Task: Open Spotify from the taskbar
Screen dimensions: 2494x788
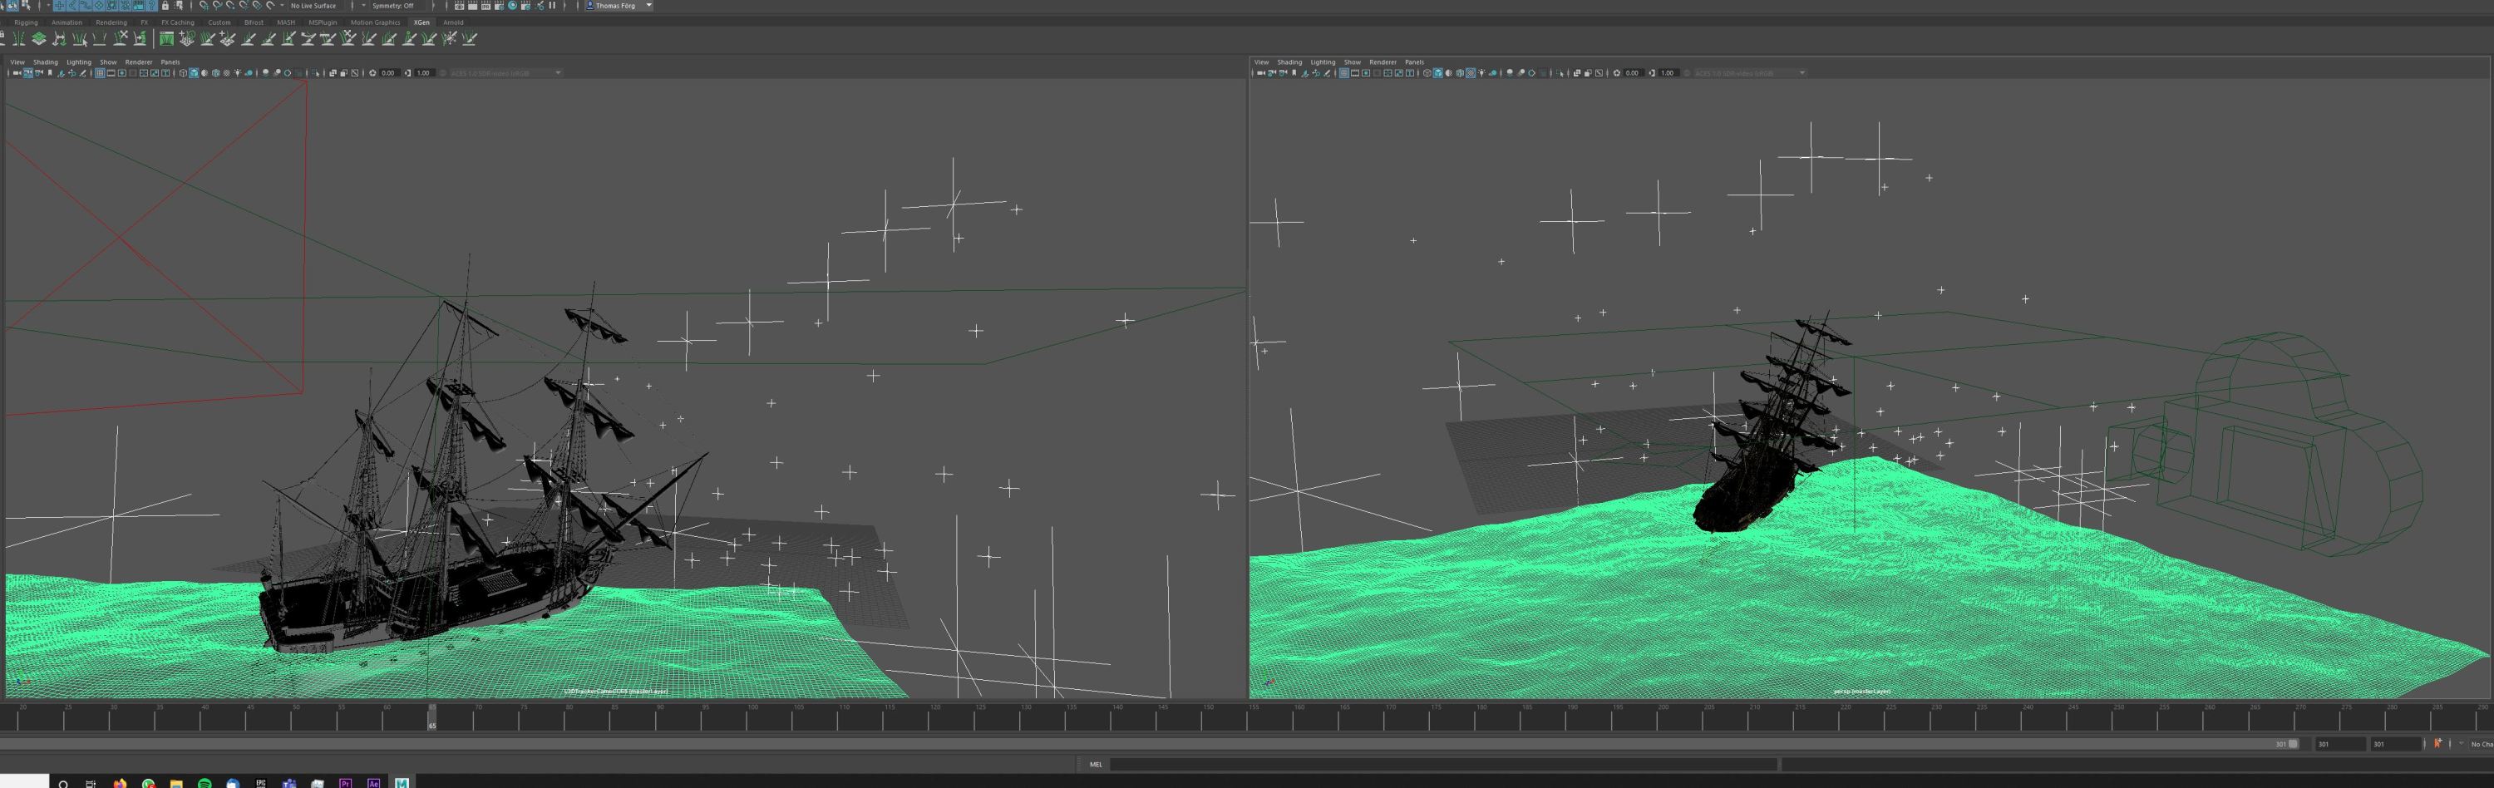Action: pyautogui.click(x=205, y=782)
